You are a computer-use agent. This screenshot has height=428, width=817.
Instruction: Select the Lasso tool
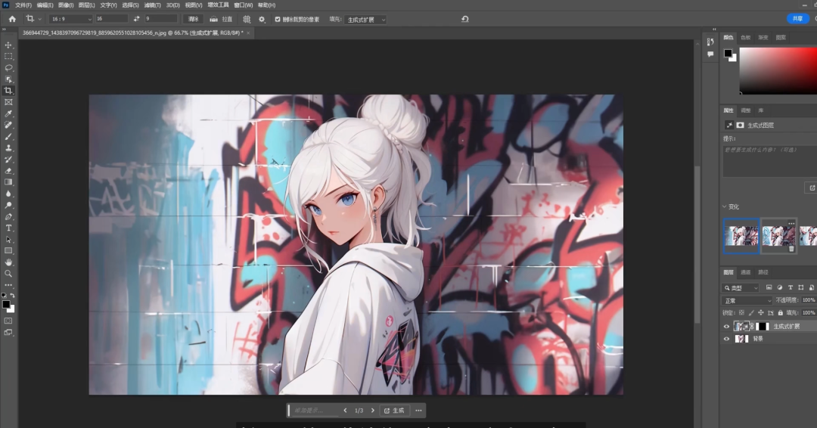point(9,68)
